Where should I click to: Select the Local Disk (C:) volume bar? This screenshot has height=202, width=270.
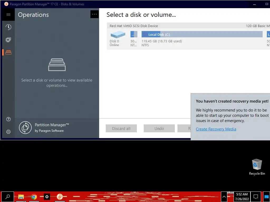202,34
